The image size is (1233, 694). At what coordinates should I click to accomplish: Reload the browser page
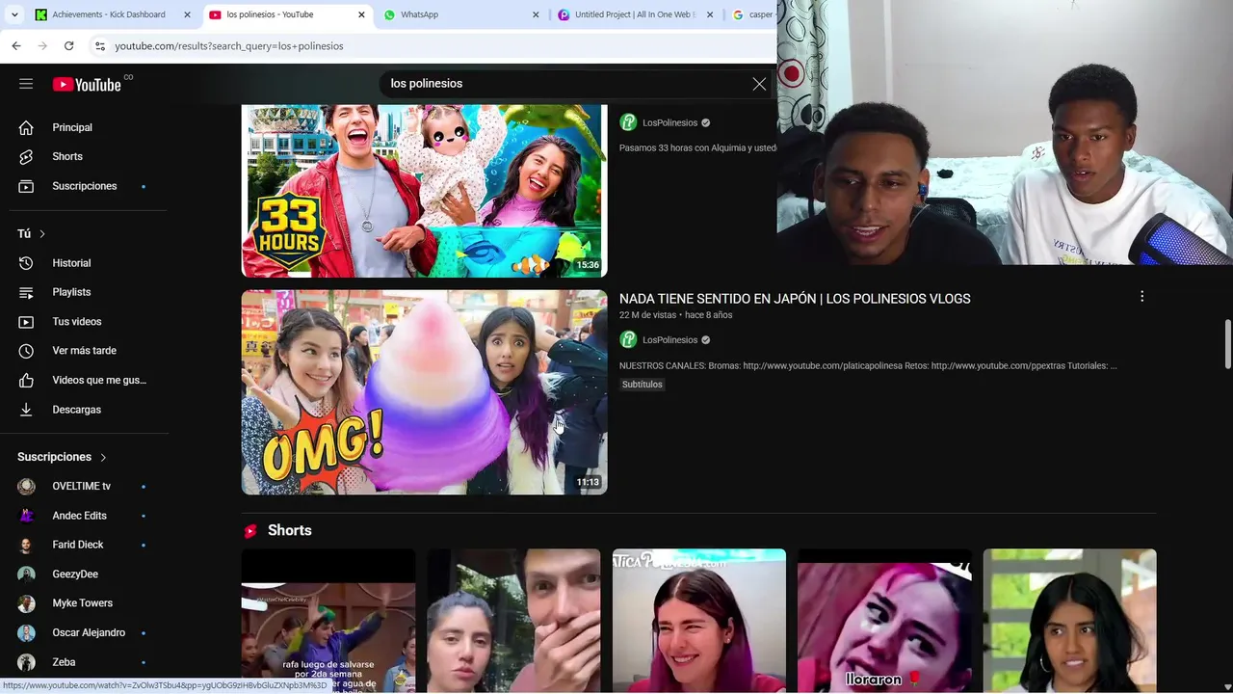[68, 45]
